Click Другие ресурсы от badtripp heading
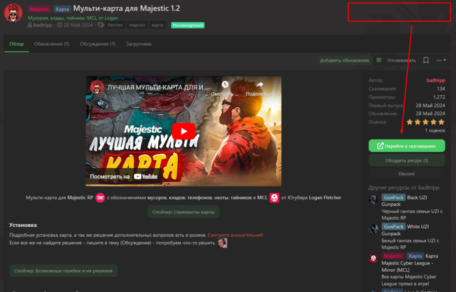The image size is (456, 292). [x=404, y=188]
